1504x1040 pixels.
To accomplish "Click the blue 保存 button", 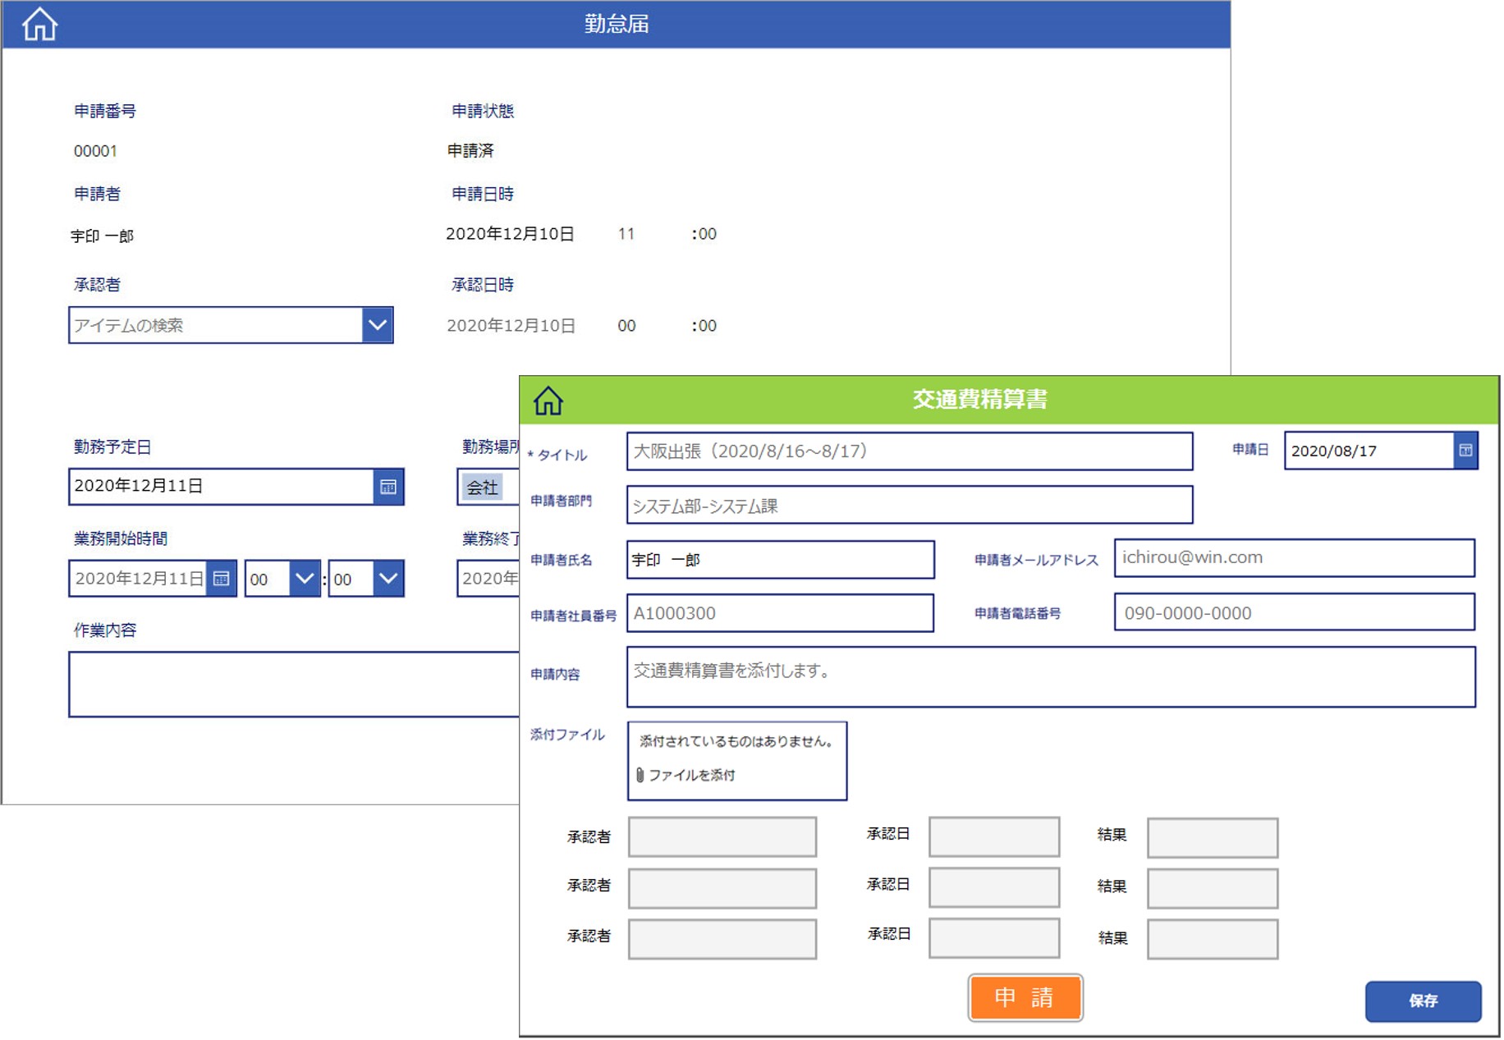I will click(x=1423, y=1001).
